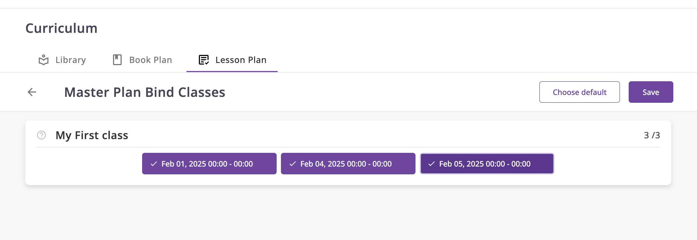Click the Lesson Plan checklist icon
The image size is (697, 240).
tap(204, 60)
